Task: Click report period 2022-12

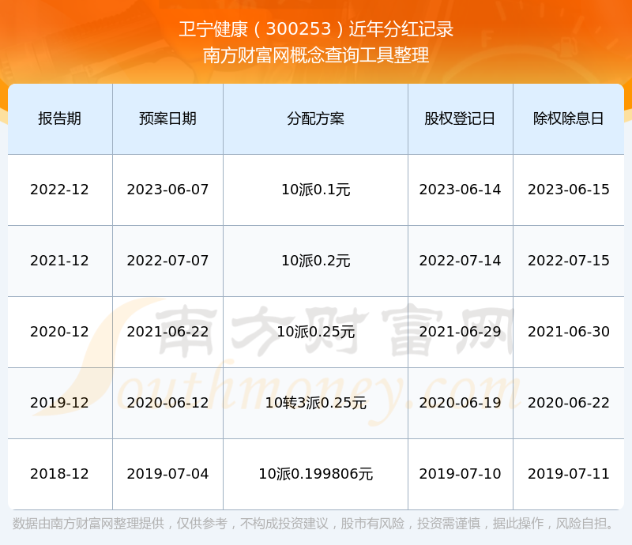Action: point(60,190)
